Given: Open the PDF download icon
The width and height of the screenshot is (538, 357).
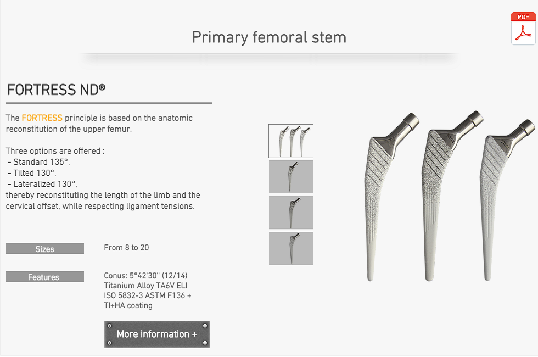Looking at the screenshot, I should pyautogui.click(x=523, y=28).
